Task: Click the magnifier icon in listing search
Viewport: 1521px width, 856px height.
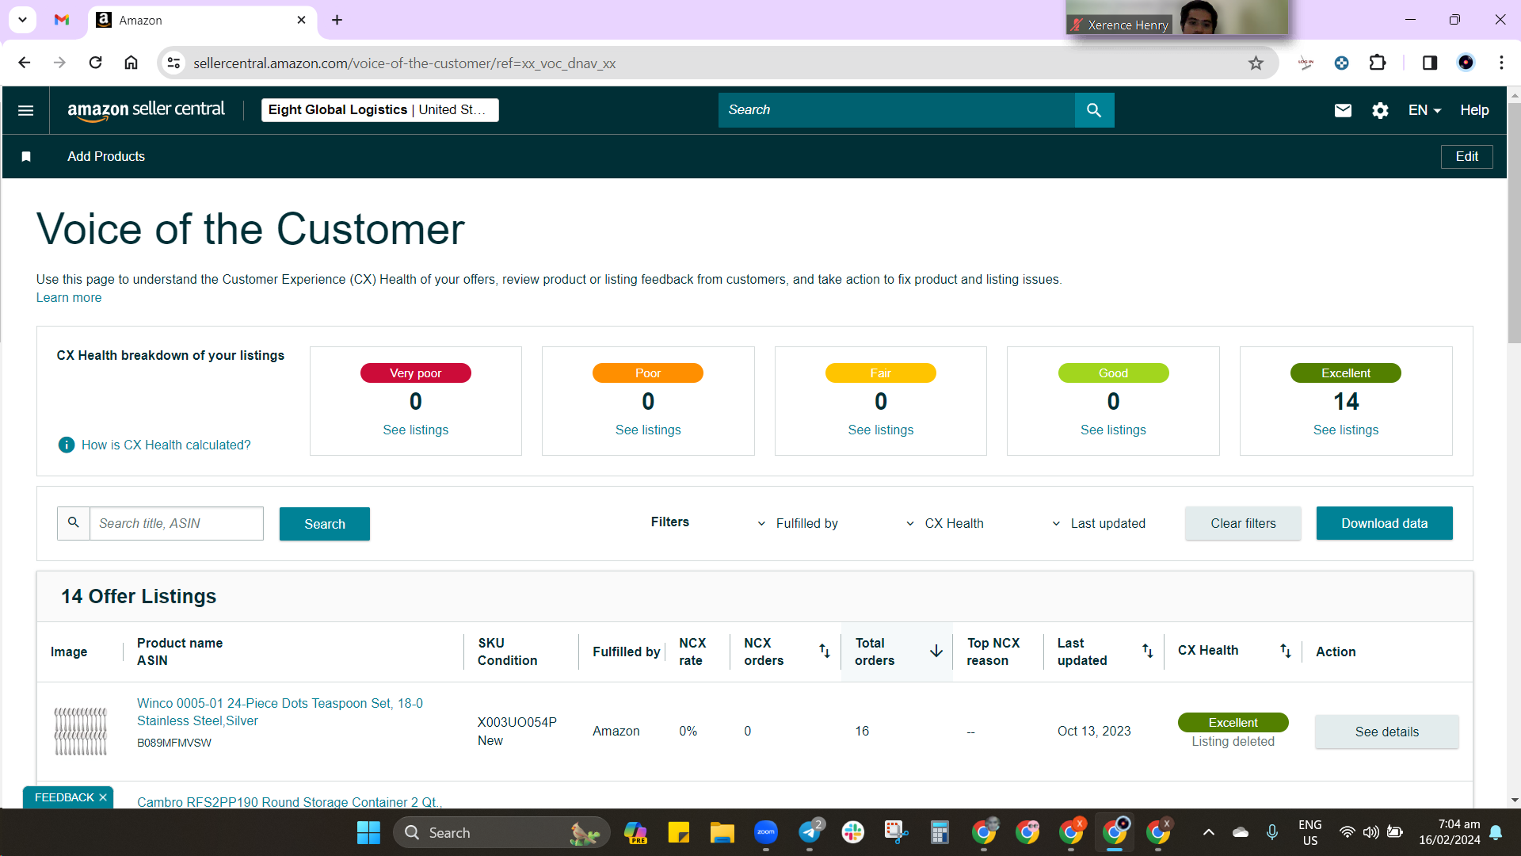Action: point(74,523)
